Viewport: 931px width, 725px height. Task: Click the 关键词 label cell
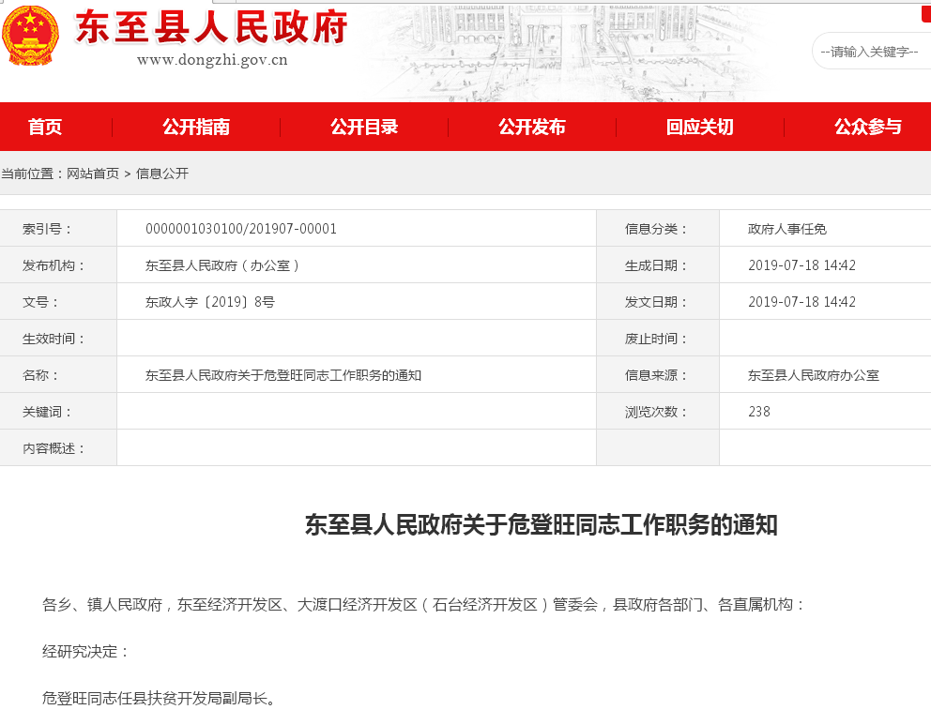coord(58,412)
